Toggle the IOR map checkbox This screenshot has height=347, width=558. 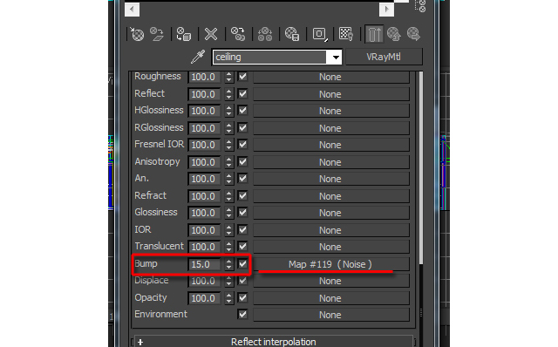(242, 230)
